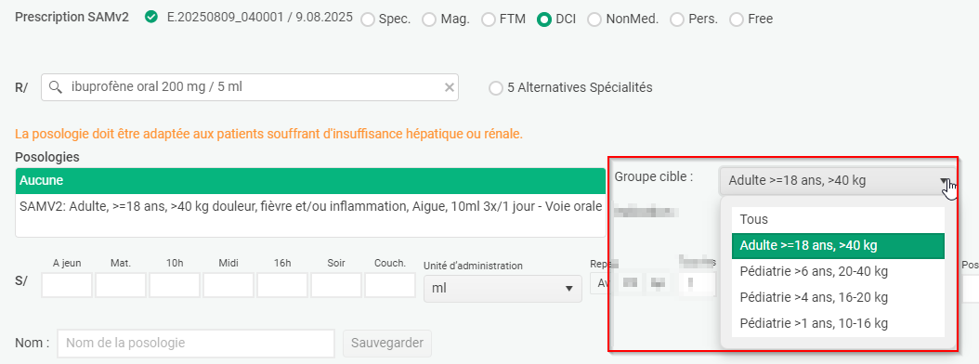
Task: Enable 5 Alternatives Spécialités option
Action: click(496, 88)
